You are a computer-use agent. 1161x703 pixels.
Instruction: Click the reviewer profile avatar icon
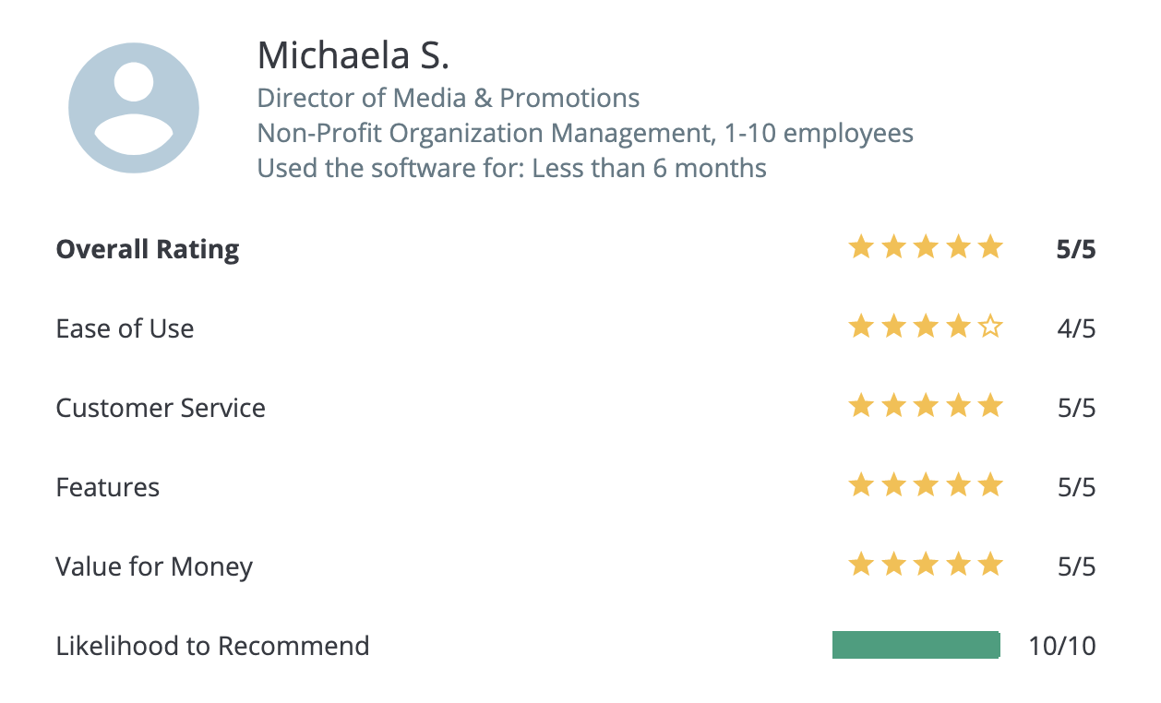[134, 108]
